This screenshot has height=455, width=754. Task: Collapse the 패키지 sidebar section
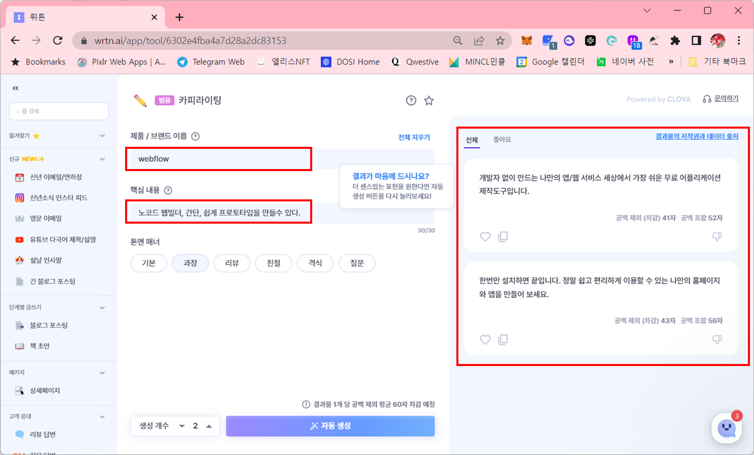click(102, 373)
